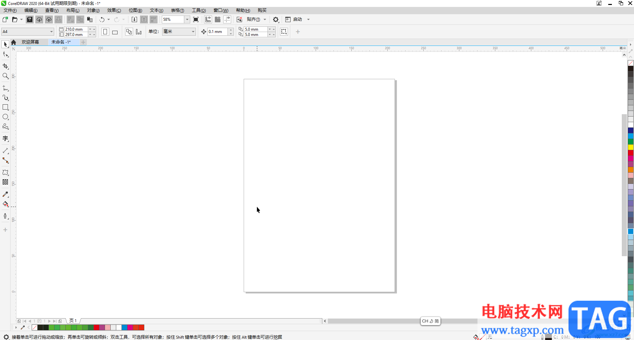Increase nudge distance 0.1 mm stepper
Screen dimensions: 634x340
coord(231,30)
